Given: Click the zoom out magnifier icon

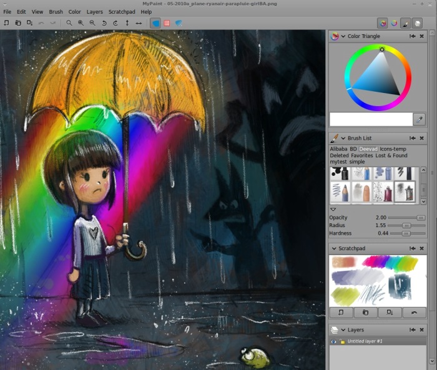Looking at the screenshot, I should [92, 23].
